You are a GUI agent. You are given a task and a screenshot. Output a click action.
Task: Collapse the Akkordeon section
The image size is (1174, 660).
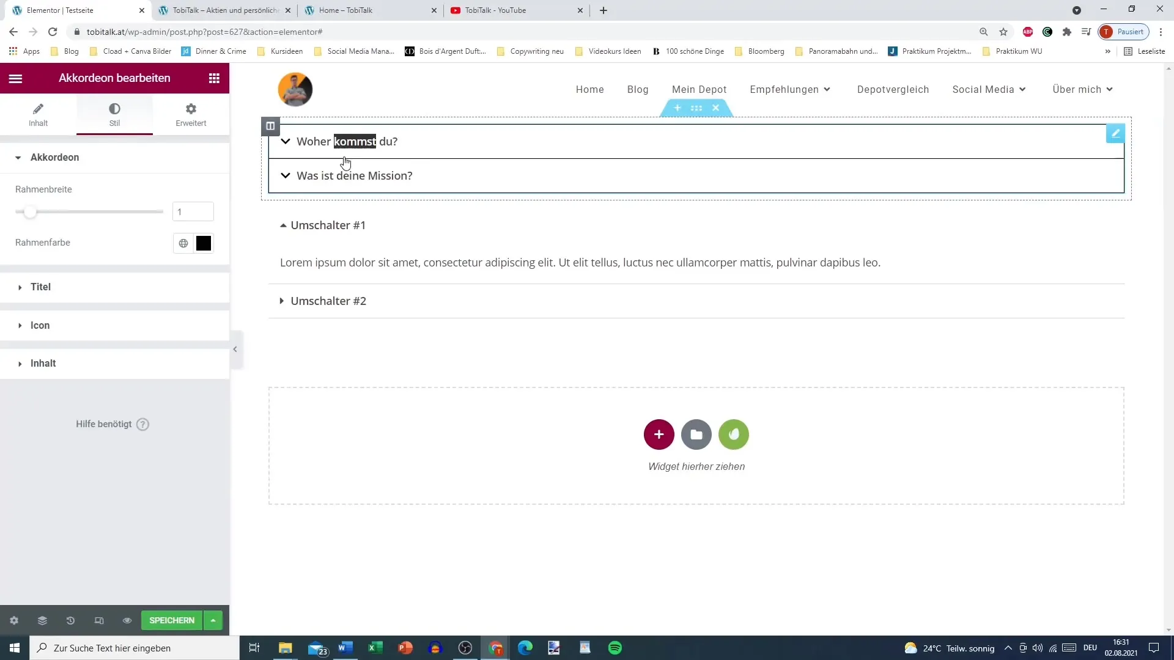[x=114, y=158]
